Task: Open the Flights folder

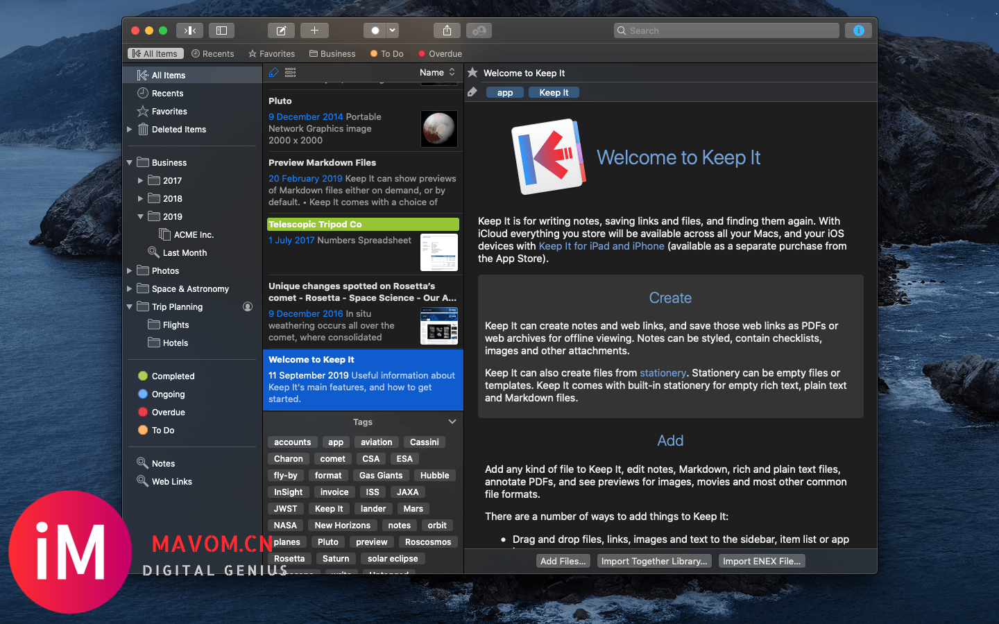Action: click(x=168, y=324)
